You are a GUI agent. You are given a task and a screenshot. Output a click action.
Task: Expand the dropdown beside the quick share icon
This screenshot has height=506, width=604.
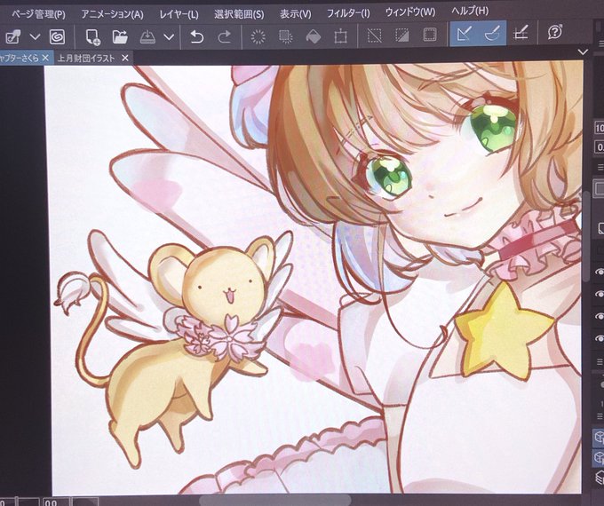click(x=35, y=37)
